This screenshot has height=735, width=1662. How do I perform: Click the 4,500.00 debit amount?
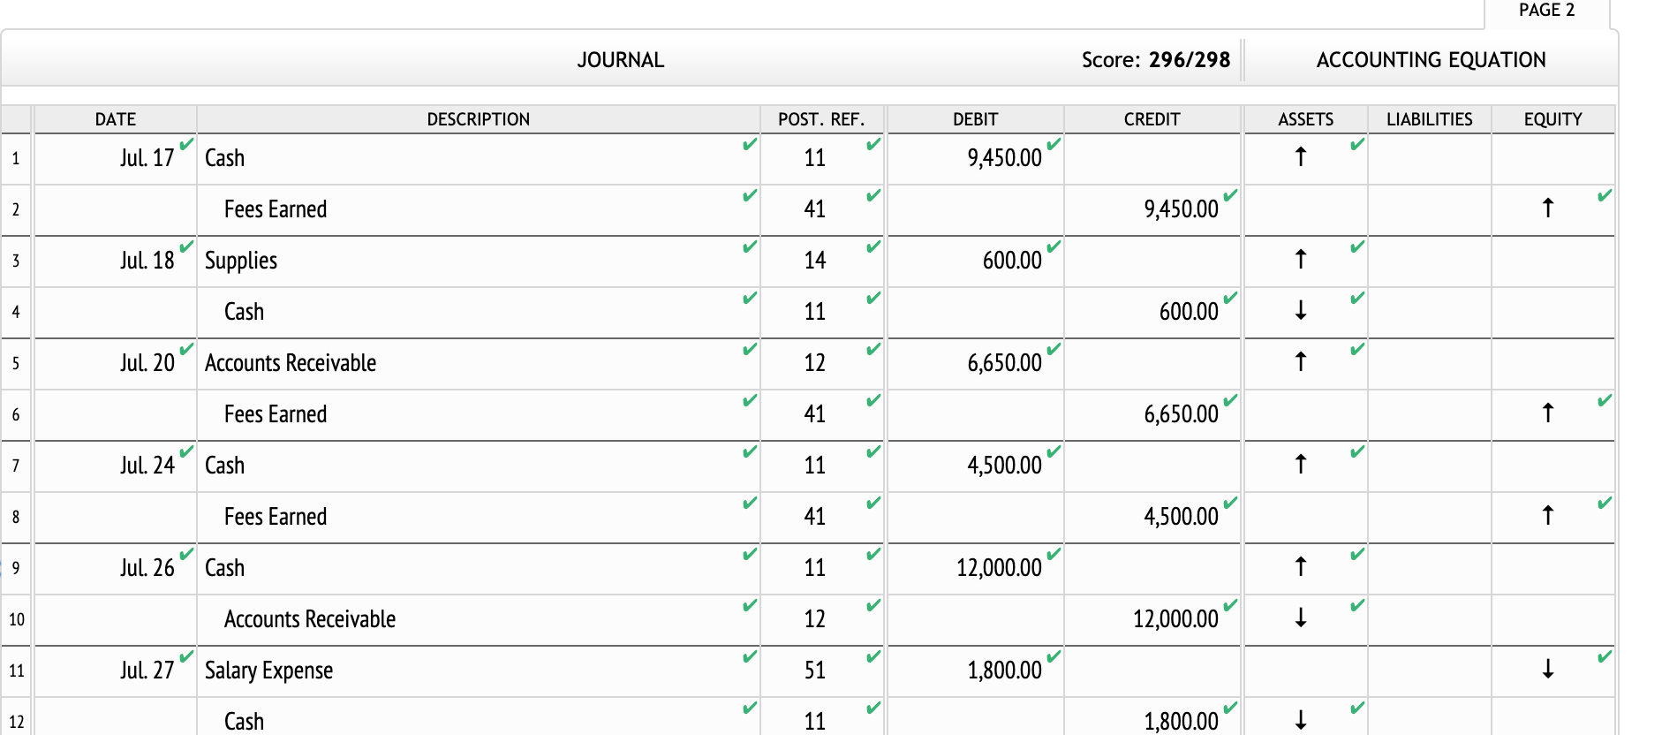coord(1004,466)
